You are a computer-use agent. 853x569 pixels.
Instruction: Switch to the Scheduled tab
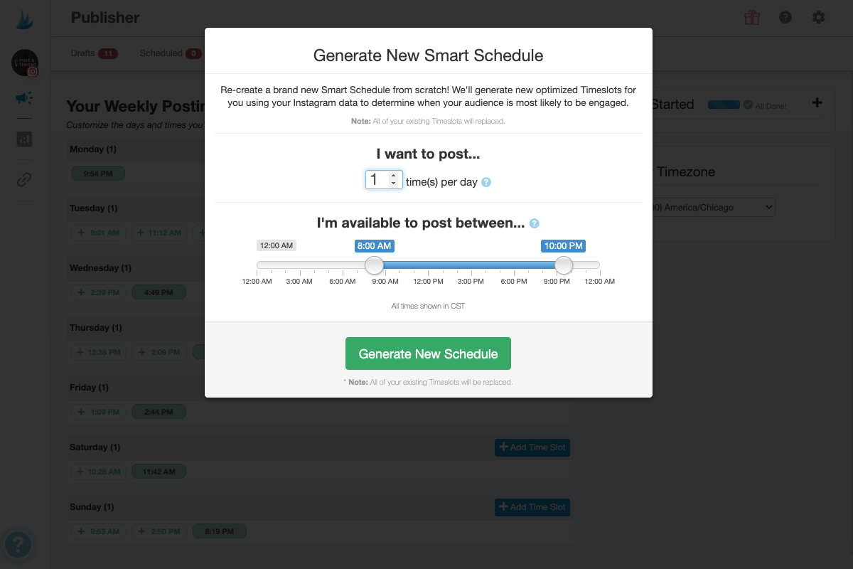point(161,53)
